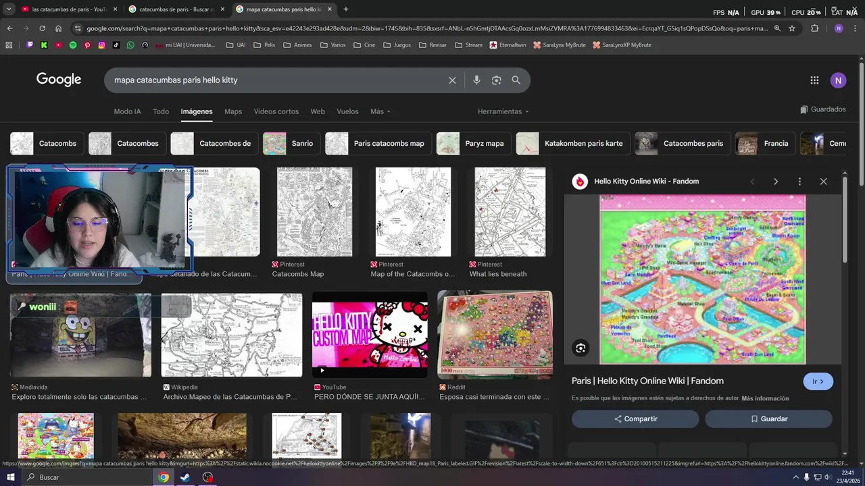
Task: Search by image with the Lens camera icon
Action: point(496,80)
